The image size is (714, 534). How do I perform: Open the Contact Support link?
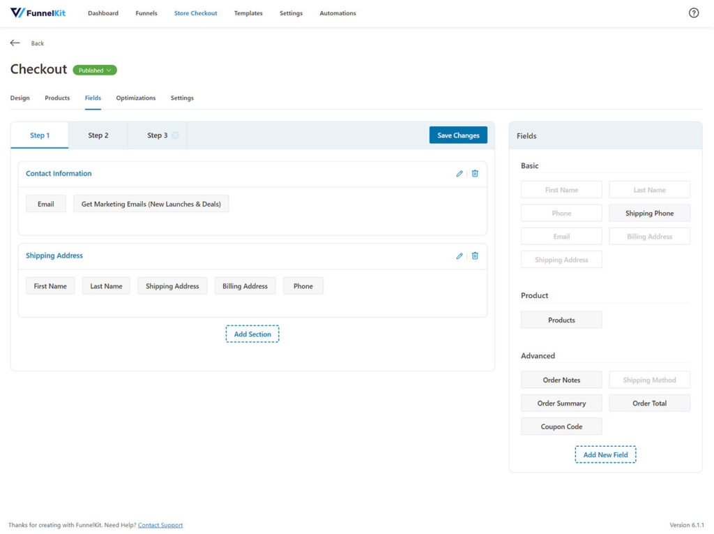(x=160, y=525)
